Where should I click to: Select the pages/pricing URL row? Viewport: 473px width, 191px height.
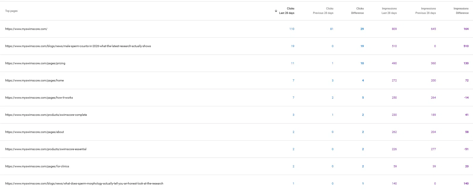(x=236, y=63)
